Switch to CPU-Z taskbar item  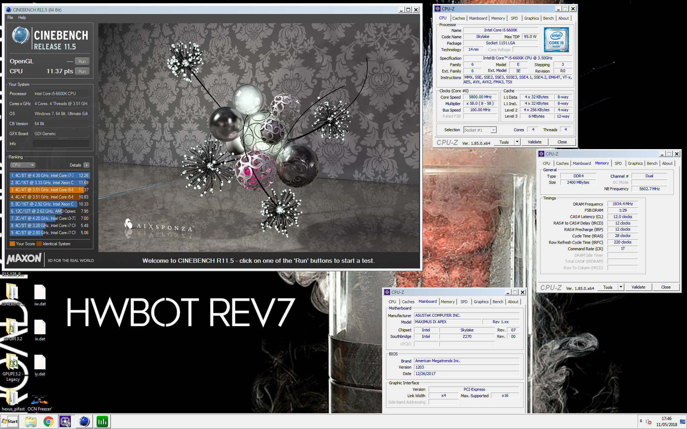pos(65,422)
